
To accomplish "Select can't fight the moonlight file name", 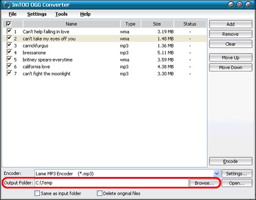I will click(47, 74).
